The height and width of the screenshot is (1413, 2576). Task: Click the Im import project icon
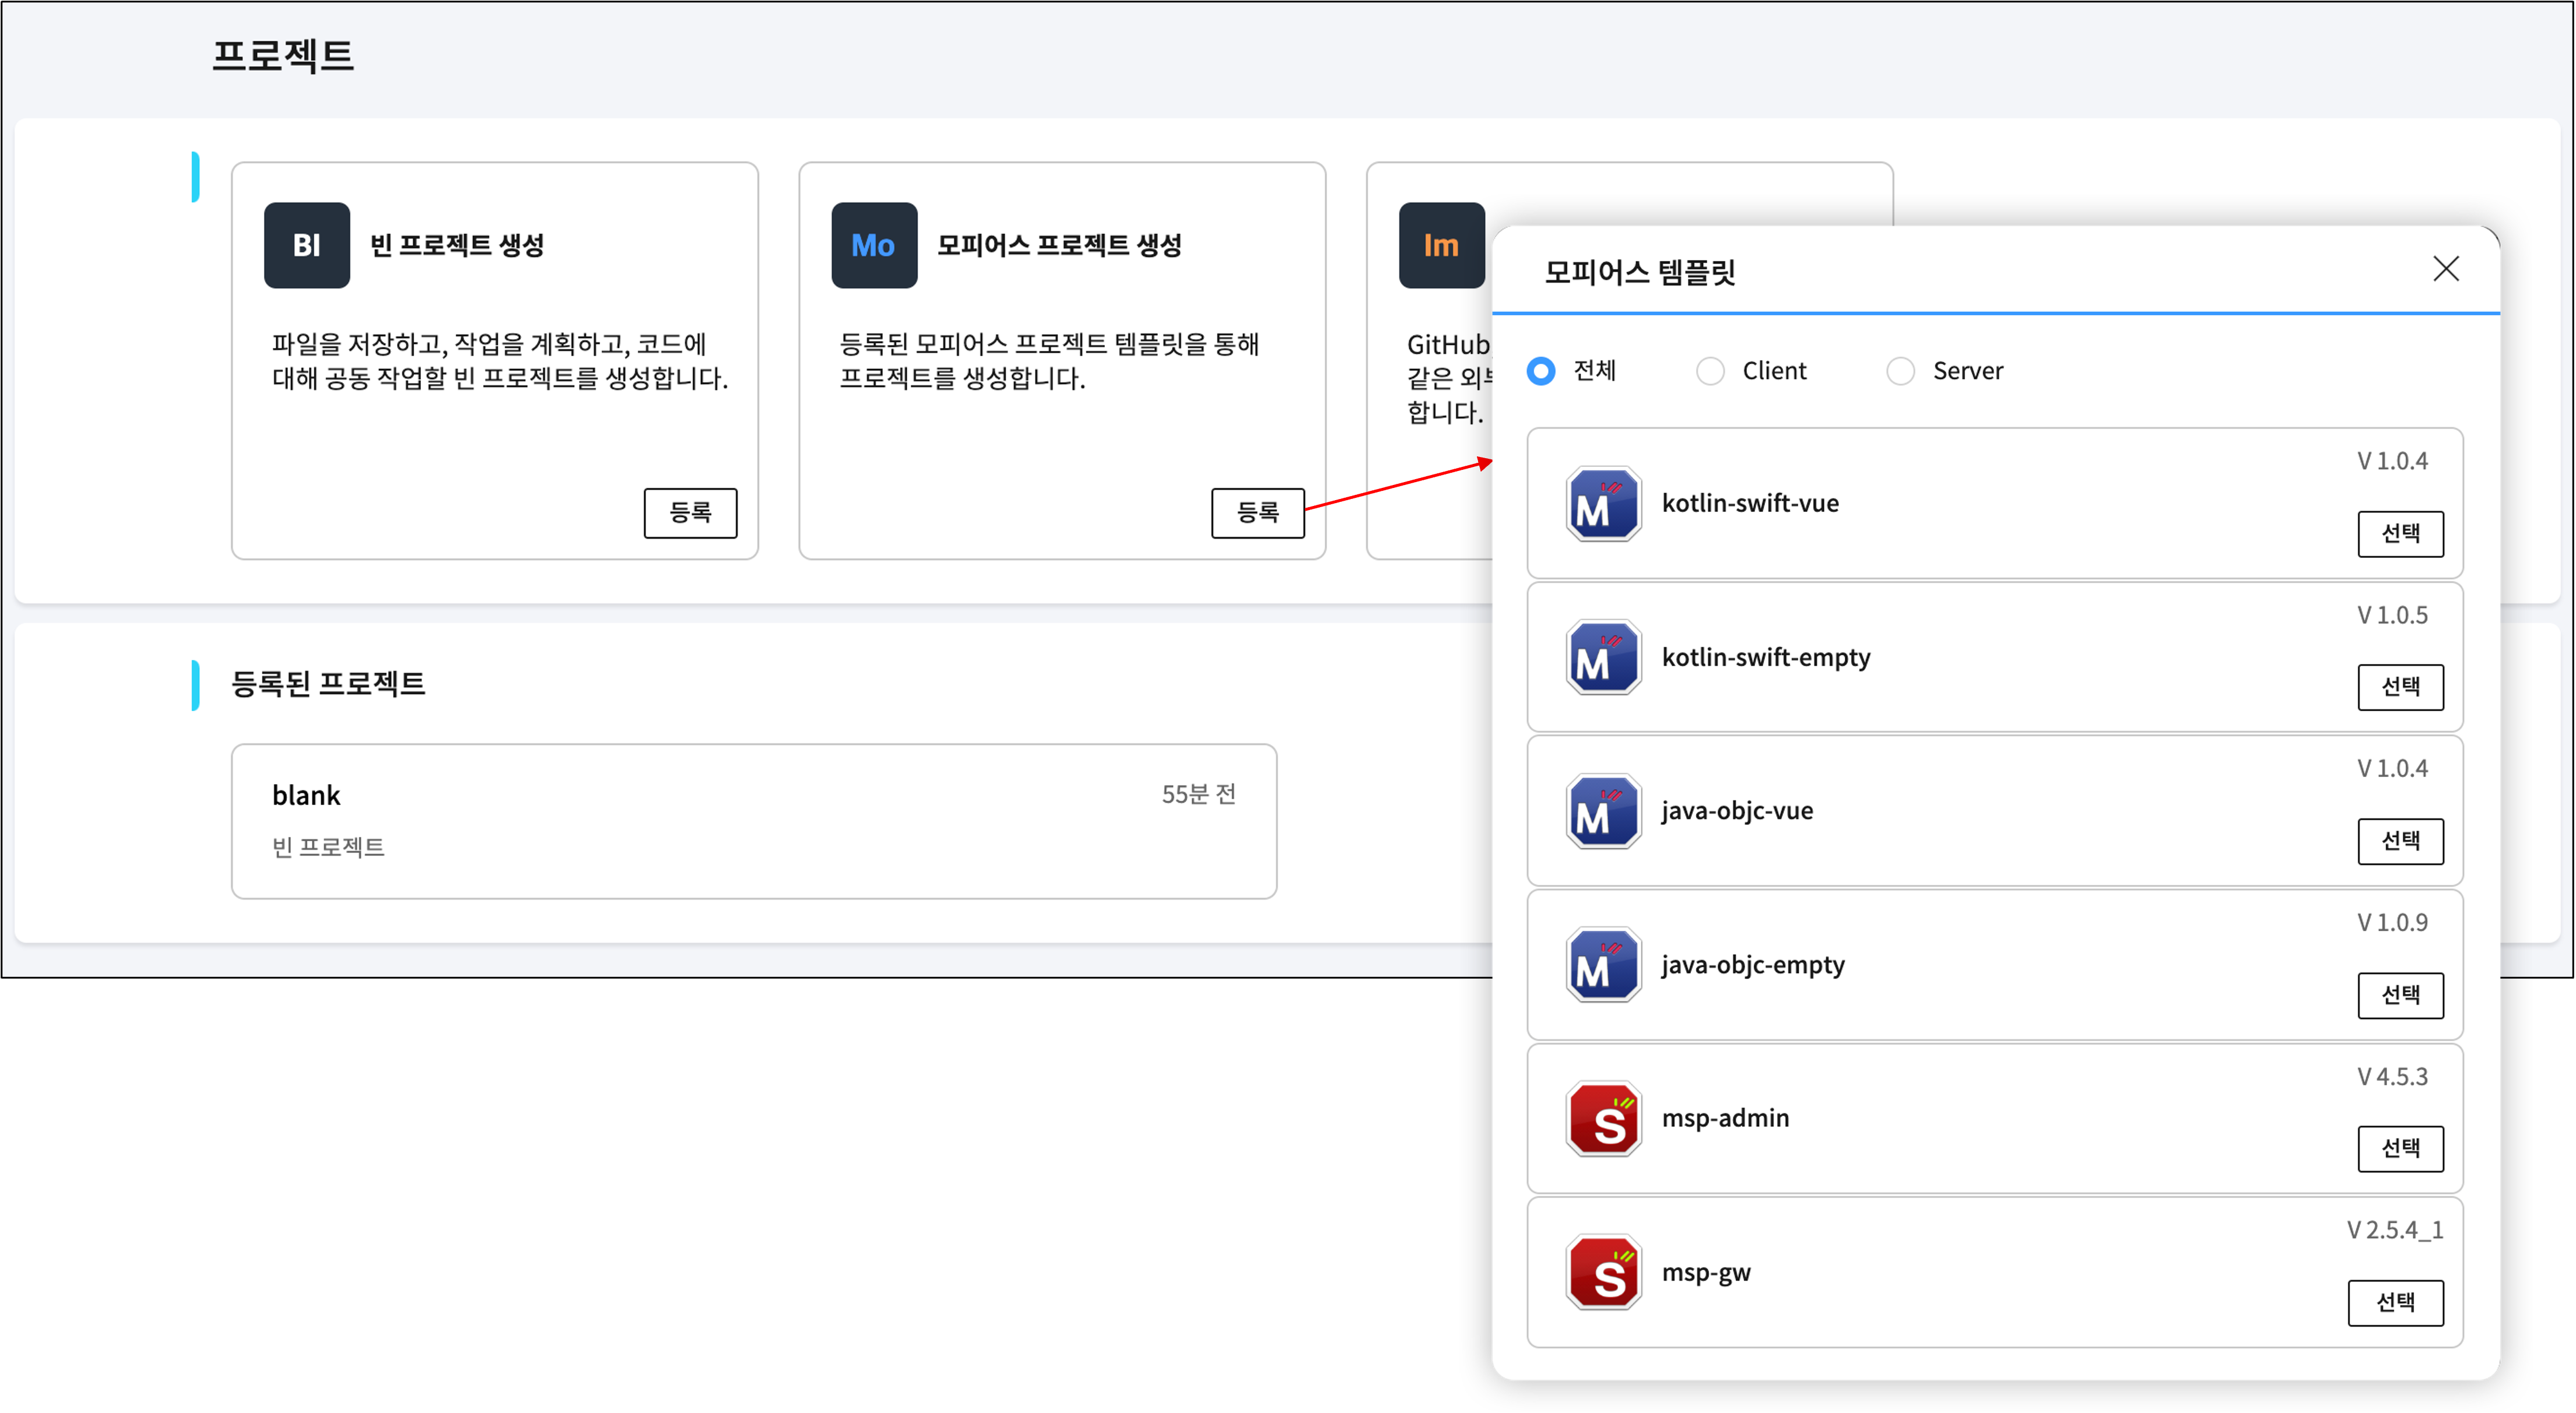[1441, 246]
